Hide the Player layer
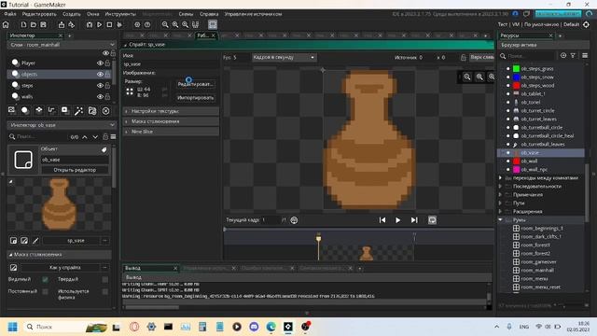The height and width of the screenshot is (336, 597). (x=100, y=63)
